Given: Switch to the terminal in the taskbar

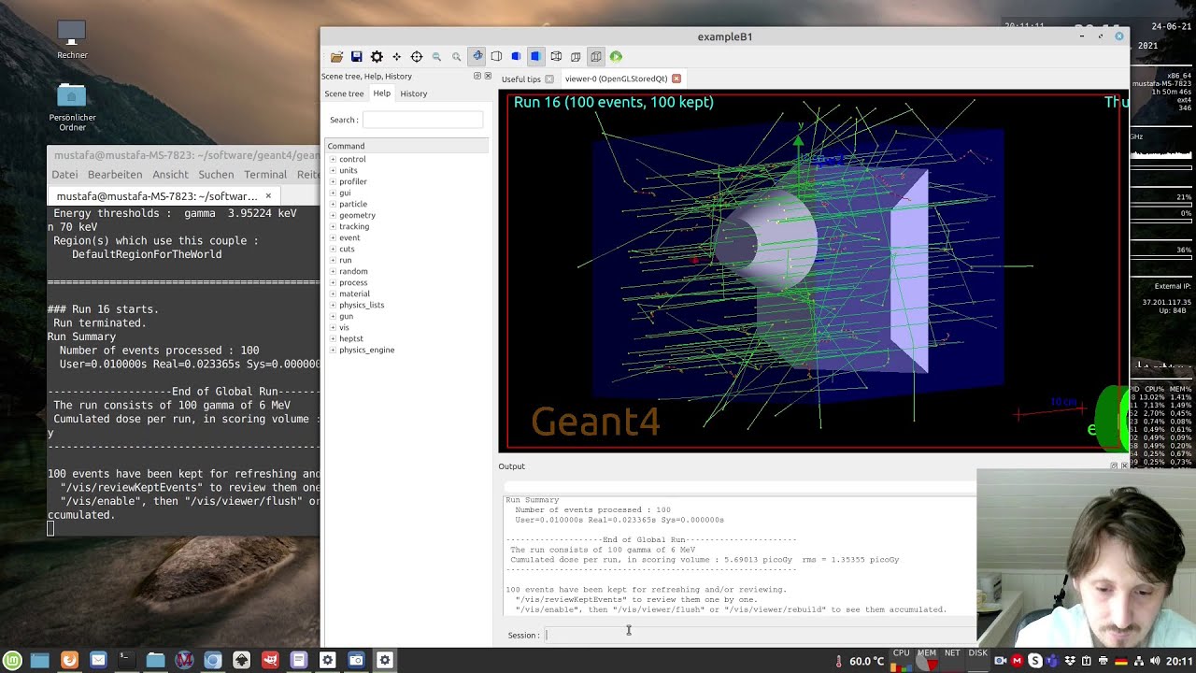Looking at the screenshot, I should (125, 660).
